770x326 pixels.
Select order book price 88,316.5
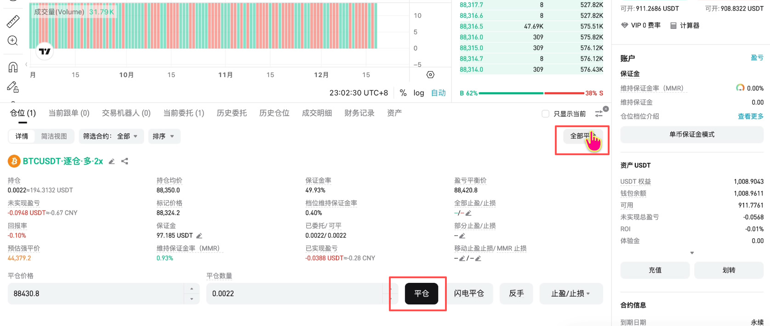471,26
